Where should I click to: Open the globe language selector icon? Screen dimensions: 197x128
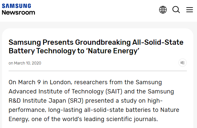163,10
